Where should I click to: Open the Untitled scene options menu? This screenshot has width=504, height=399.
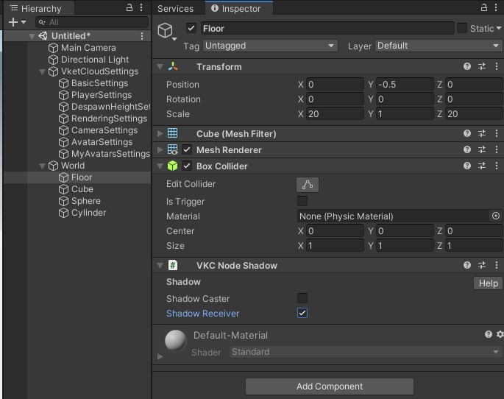pos(142,36)
